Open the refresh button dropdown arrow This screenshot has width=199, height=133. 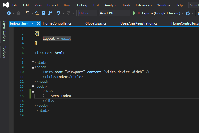click(193, 13)
